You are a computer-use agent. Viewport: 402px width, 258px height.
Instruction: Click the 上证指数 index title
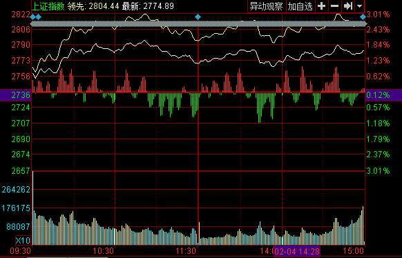point(48,6)
